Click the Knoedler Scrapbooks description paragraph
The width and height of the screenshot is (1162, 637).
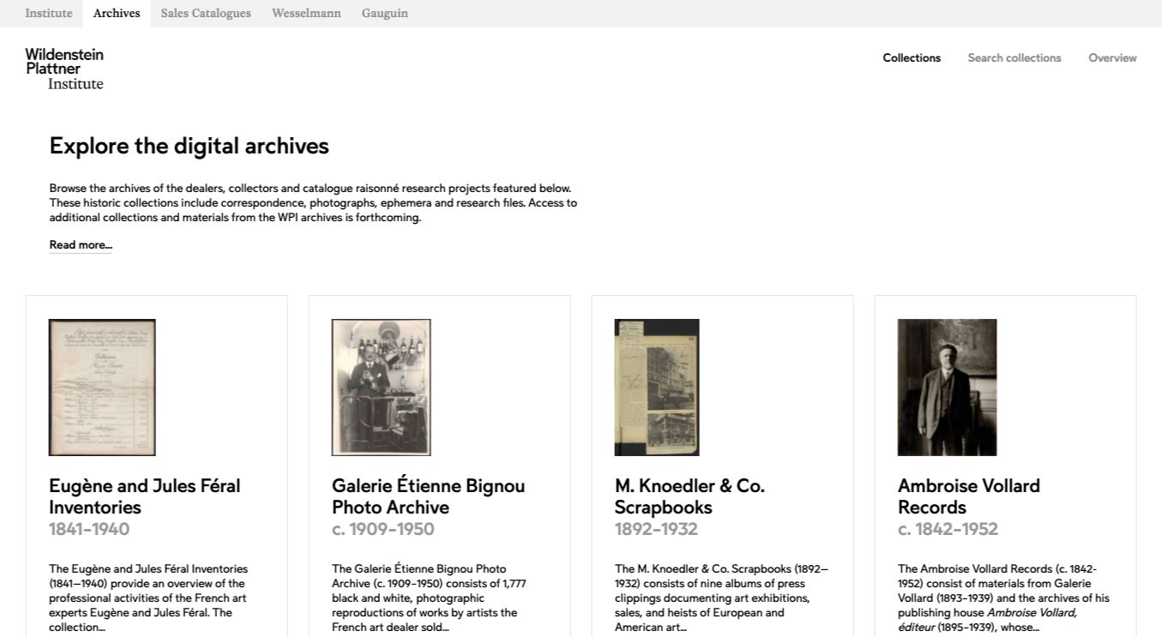tap(721, 598)
